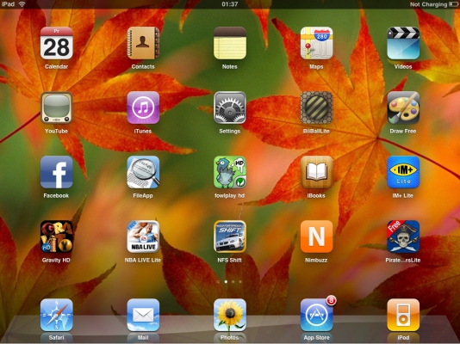Open the yellow Notes app
This screenshot has height=344, width=460.
(x=230, y=43)
